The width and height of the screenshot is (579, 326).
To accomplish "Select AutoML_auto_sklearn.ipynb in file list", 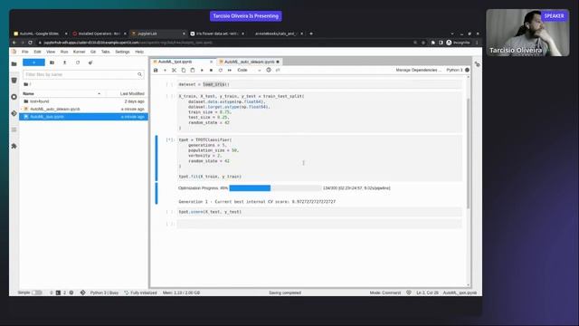I will pyautogui.click(x=83, y=109).
